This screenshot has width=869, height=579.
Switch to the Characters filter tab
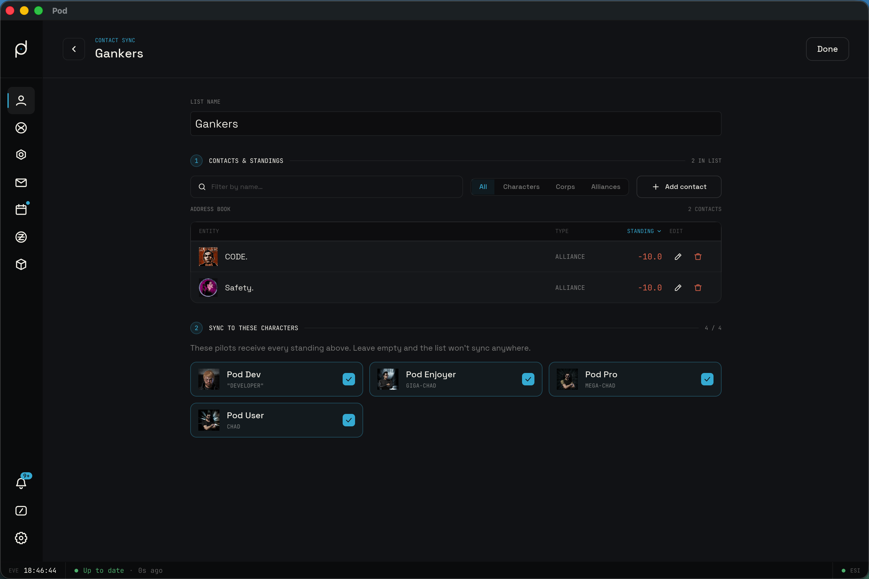pyautogui.click(x=521, y=187)
